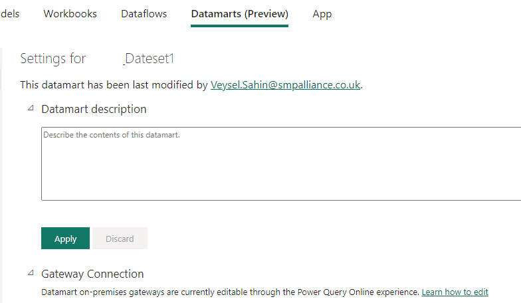Click the 'Datamart description' section title
This screenshot has height=303, width=521.
[94, 109]
